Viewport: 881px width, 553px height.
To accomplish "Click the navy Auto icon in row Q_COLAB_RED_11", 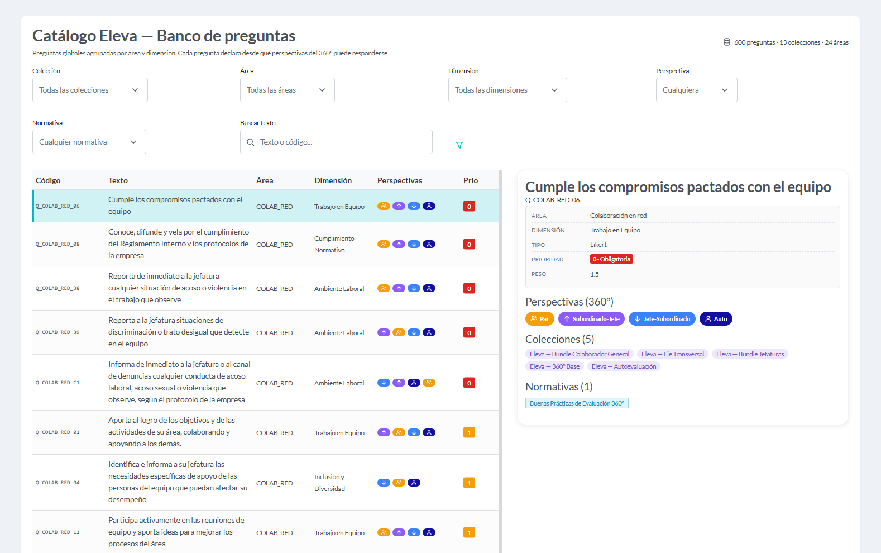I will coord(429,532).
